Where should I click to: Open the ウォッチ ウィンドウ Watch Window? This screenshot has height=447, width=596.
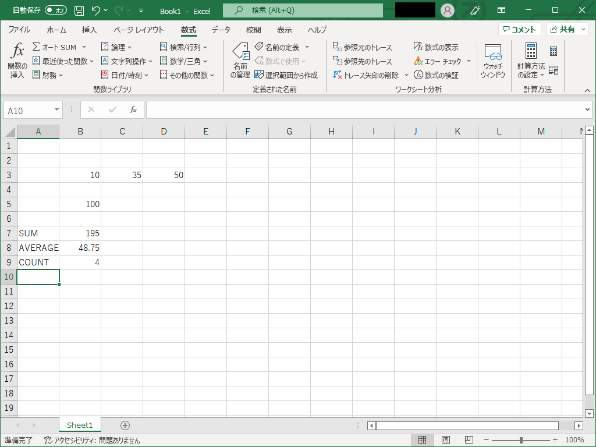coord(492,61)
